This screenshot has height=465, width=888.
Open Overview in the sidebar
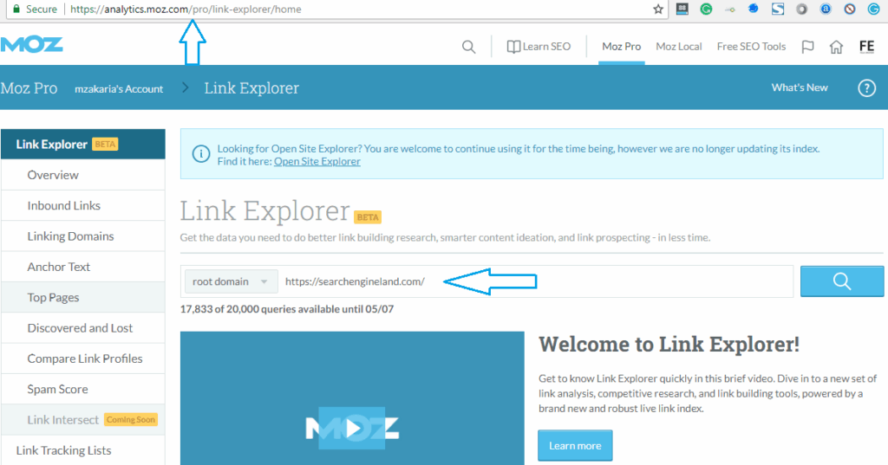pos(83,175)
